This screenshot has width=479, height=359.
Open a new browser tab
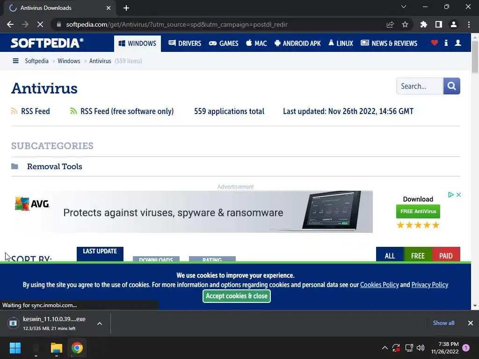click(x=126, y=8)
